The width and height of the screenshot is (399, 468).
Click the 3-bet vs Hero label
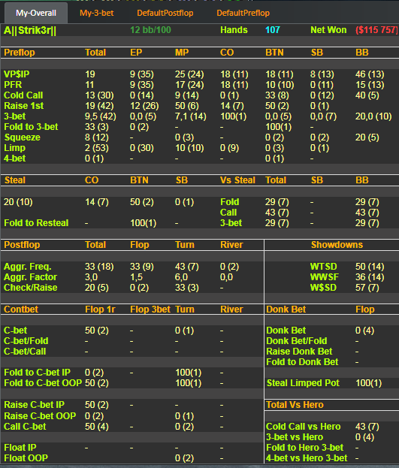click(295, 437)
